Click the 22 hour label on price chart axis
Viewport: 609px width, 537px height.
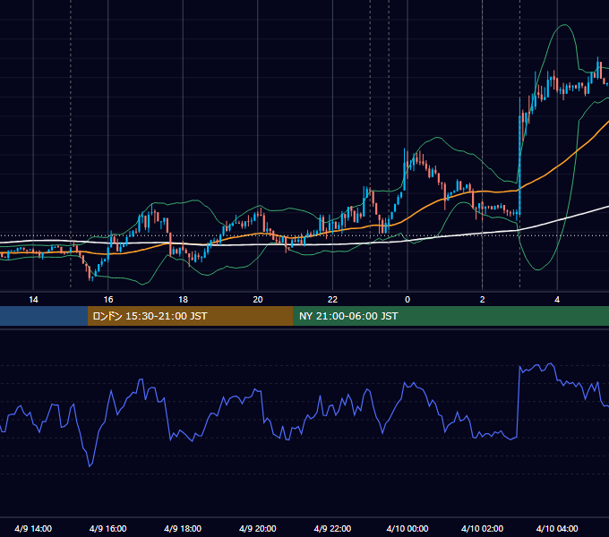pos(332,300)
